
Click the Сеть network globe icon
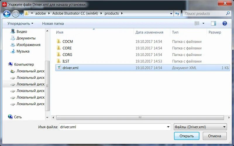10,117
